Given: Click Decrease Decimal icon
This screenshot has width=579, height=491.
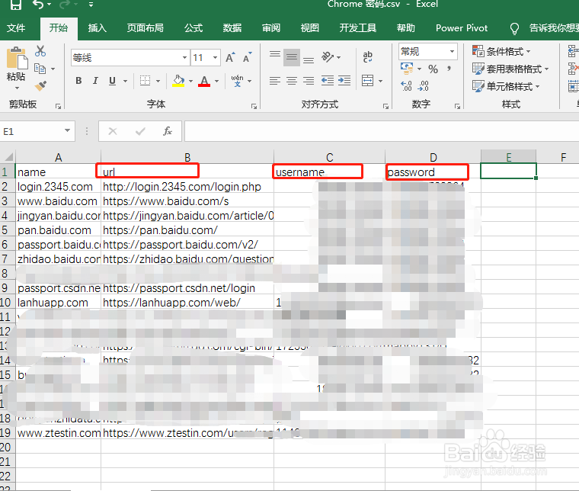Looking at the screenshot, I should [x=423, y=86].
